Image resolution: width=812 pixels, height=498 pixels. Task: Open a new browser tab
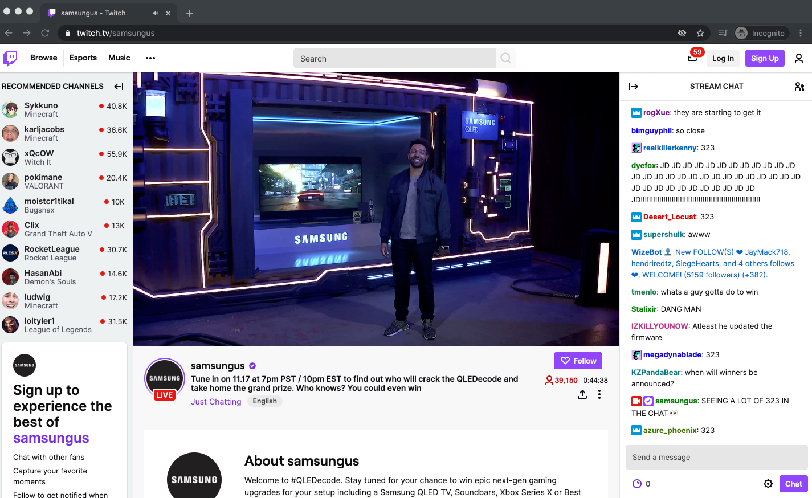point(190,13)
